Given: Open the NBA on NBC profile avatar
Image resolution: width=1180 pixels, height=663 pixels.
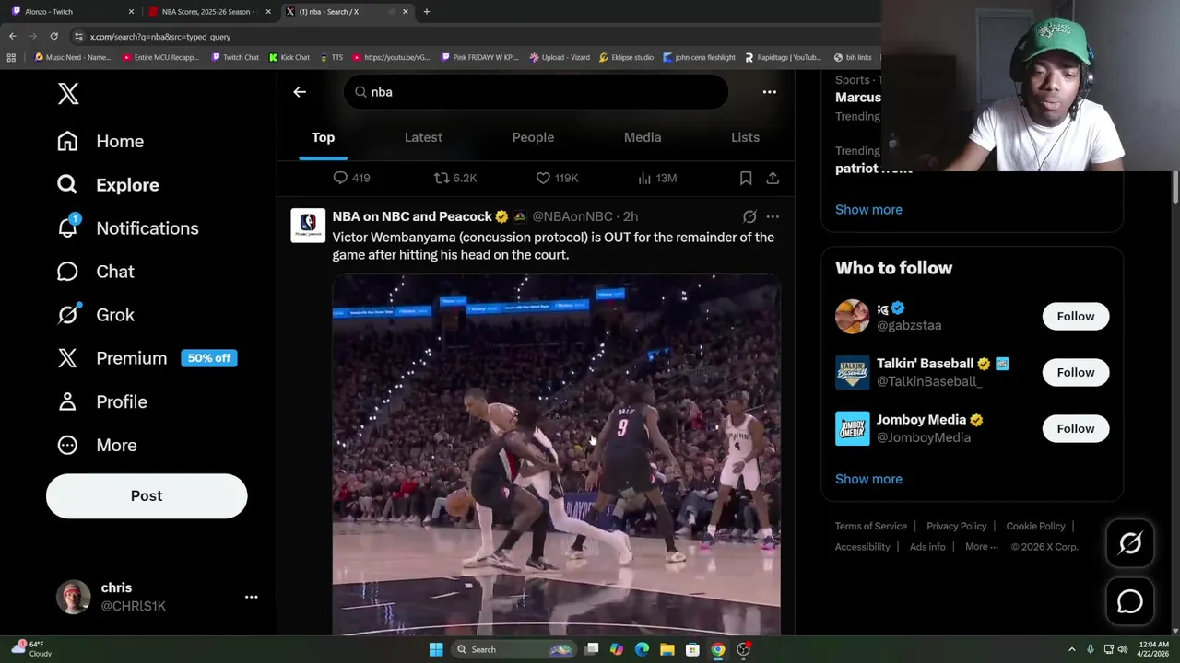Looking at the screenshot, I should (x=308, y=225).
